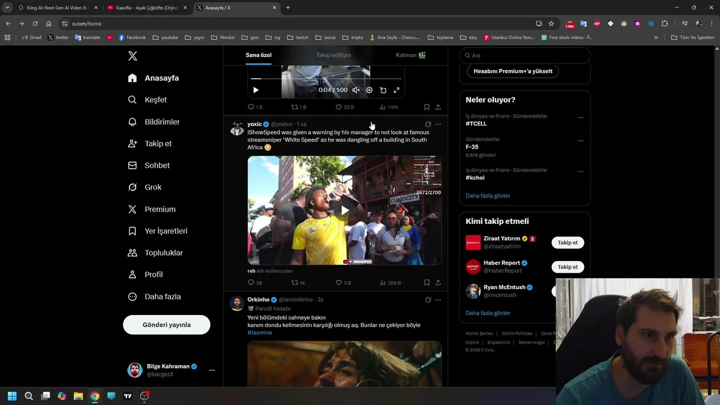Show more trends Daha fazla göster
This screenshot has width=720, height=405.
[x=488, y=196]
